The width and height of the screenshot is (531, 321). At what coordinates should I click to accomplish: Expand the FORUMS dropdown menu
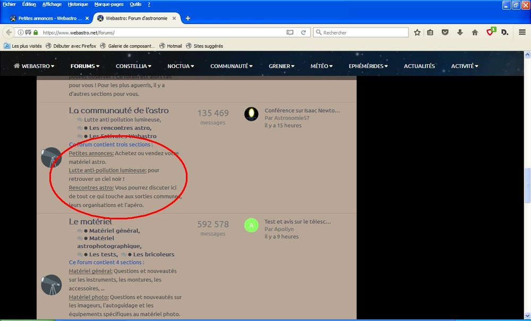tap(84, 66)
